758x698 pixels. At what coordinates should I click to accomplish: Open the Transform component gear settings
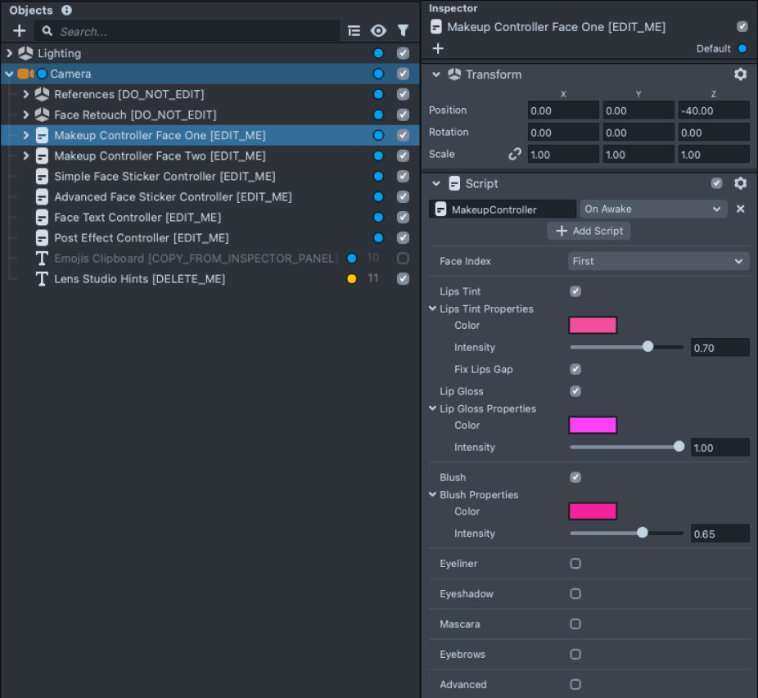coord(740,74)
